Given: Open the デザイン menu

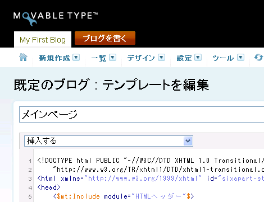Looking at the screenshot, I should point(141,58).
